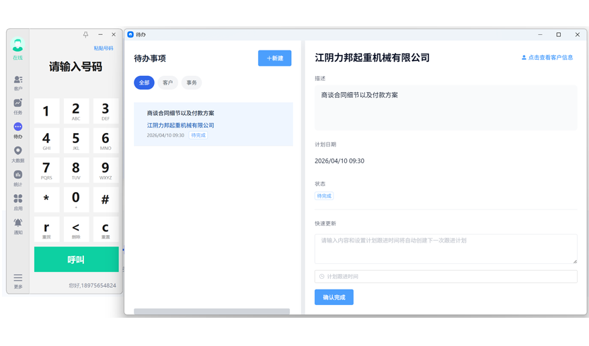The height and width of the screenshot is (346, 589).
Task: Click the 粘贴号码 (Paste number) link
Action: [x=104, y=48]
